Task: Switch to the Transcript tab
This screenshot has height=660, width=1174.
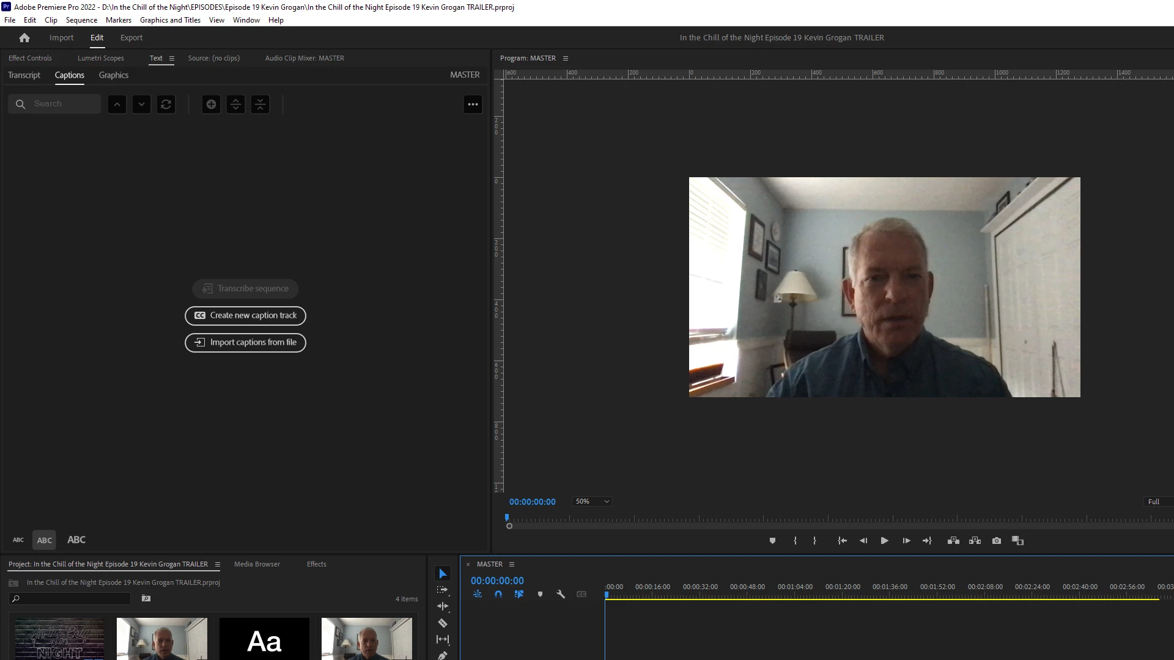Action: 24,75
